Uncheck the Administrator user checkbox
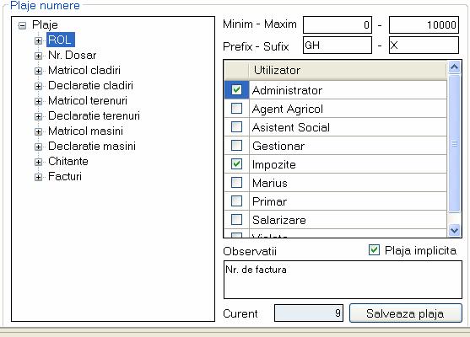 [236, 89]
